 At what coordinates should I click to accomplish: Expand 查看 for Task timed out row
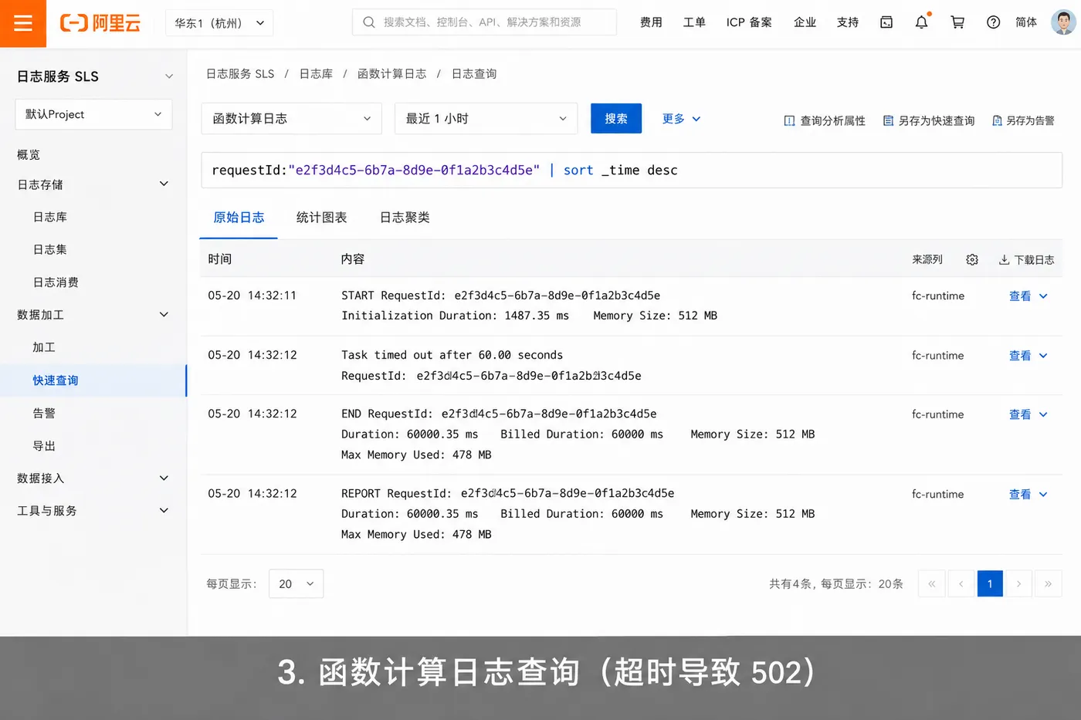[1028, 356]
